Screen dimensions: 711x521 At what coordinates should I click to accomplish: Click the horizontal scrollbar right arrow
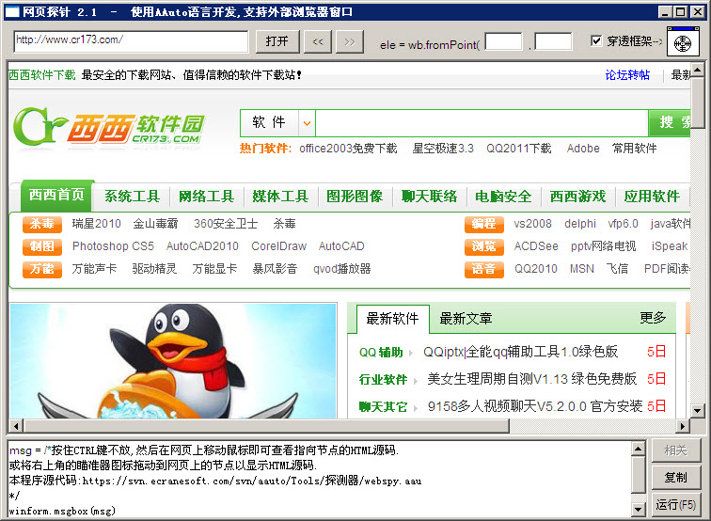tap(683, 426)
